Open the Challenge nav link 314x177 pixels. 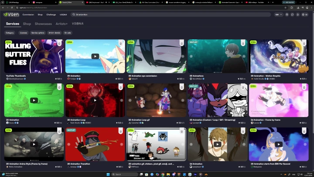pos(51,15)
